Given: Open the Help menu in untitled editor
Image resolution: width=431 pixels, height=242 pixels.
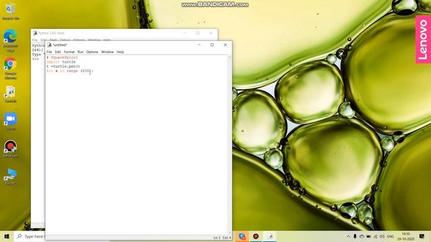Looking at the screenshot, I should pyautogui.click(x=120, y=52).
